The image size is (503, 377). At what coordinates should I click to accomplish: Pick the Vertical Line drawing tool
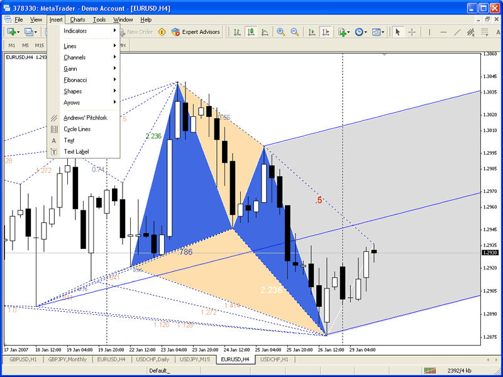tap(429, 32)
